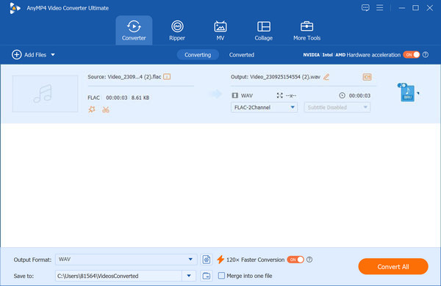Open Faster Conversion help icon
Viewport: 441px width, 286px height.
click(309, 260)
